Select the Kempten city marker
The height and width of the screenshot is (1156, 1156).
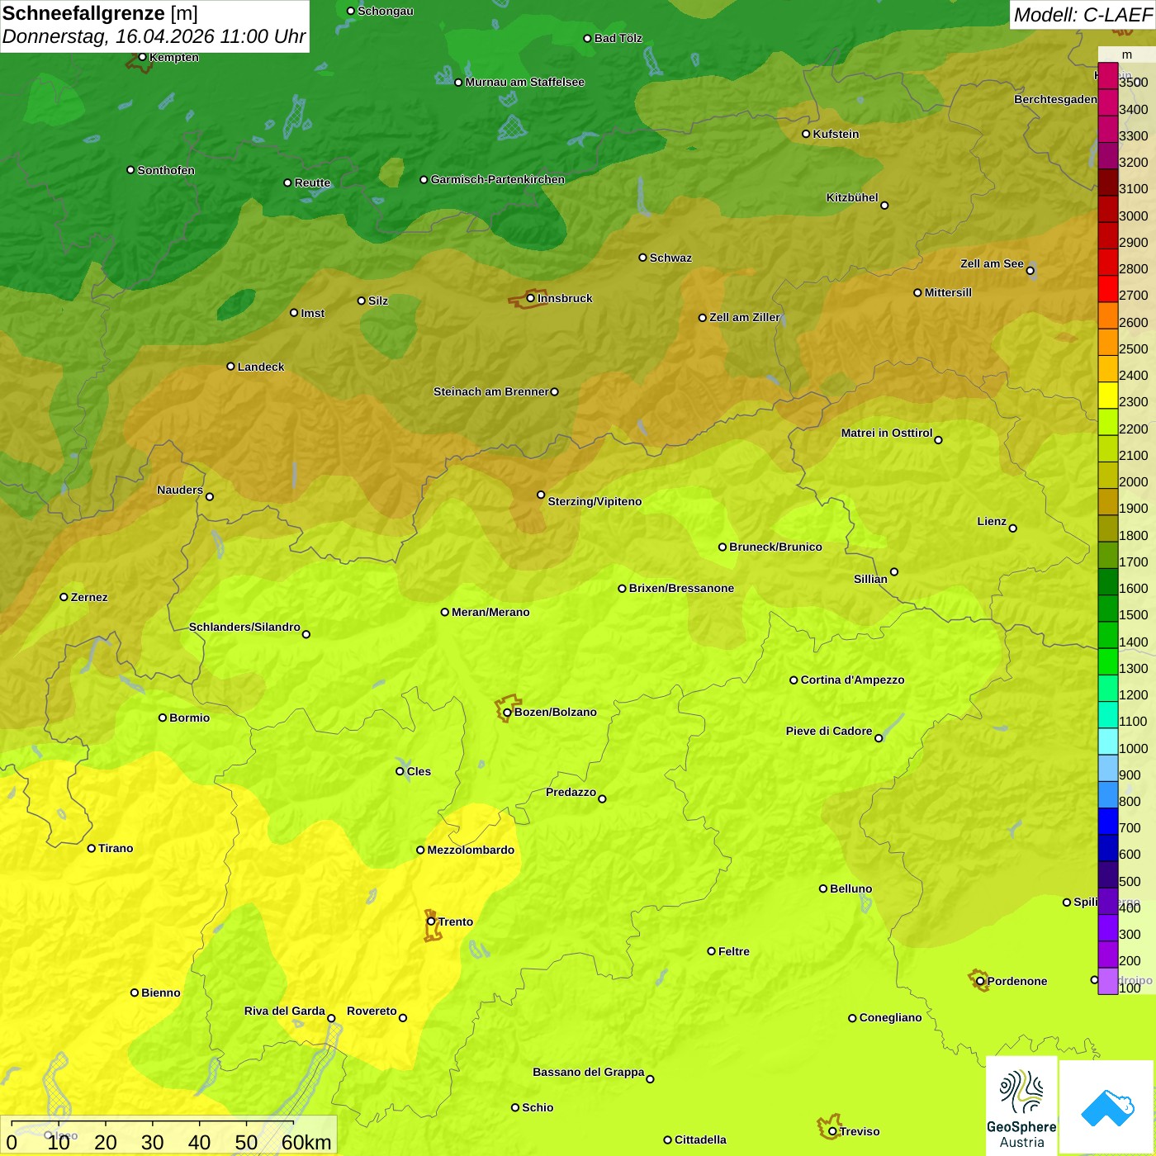[142, 57]
